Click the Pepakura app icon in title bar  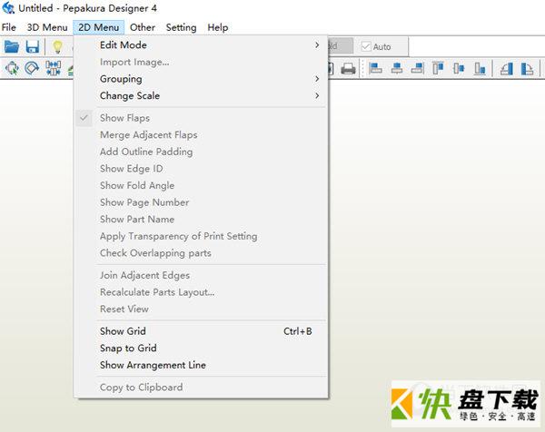point(8,7)
